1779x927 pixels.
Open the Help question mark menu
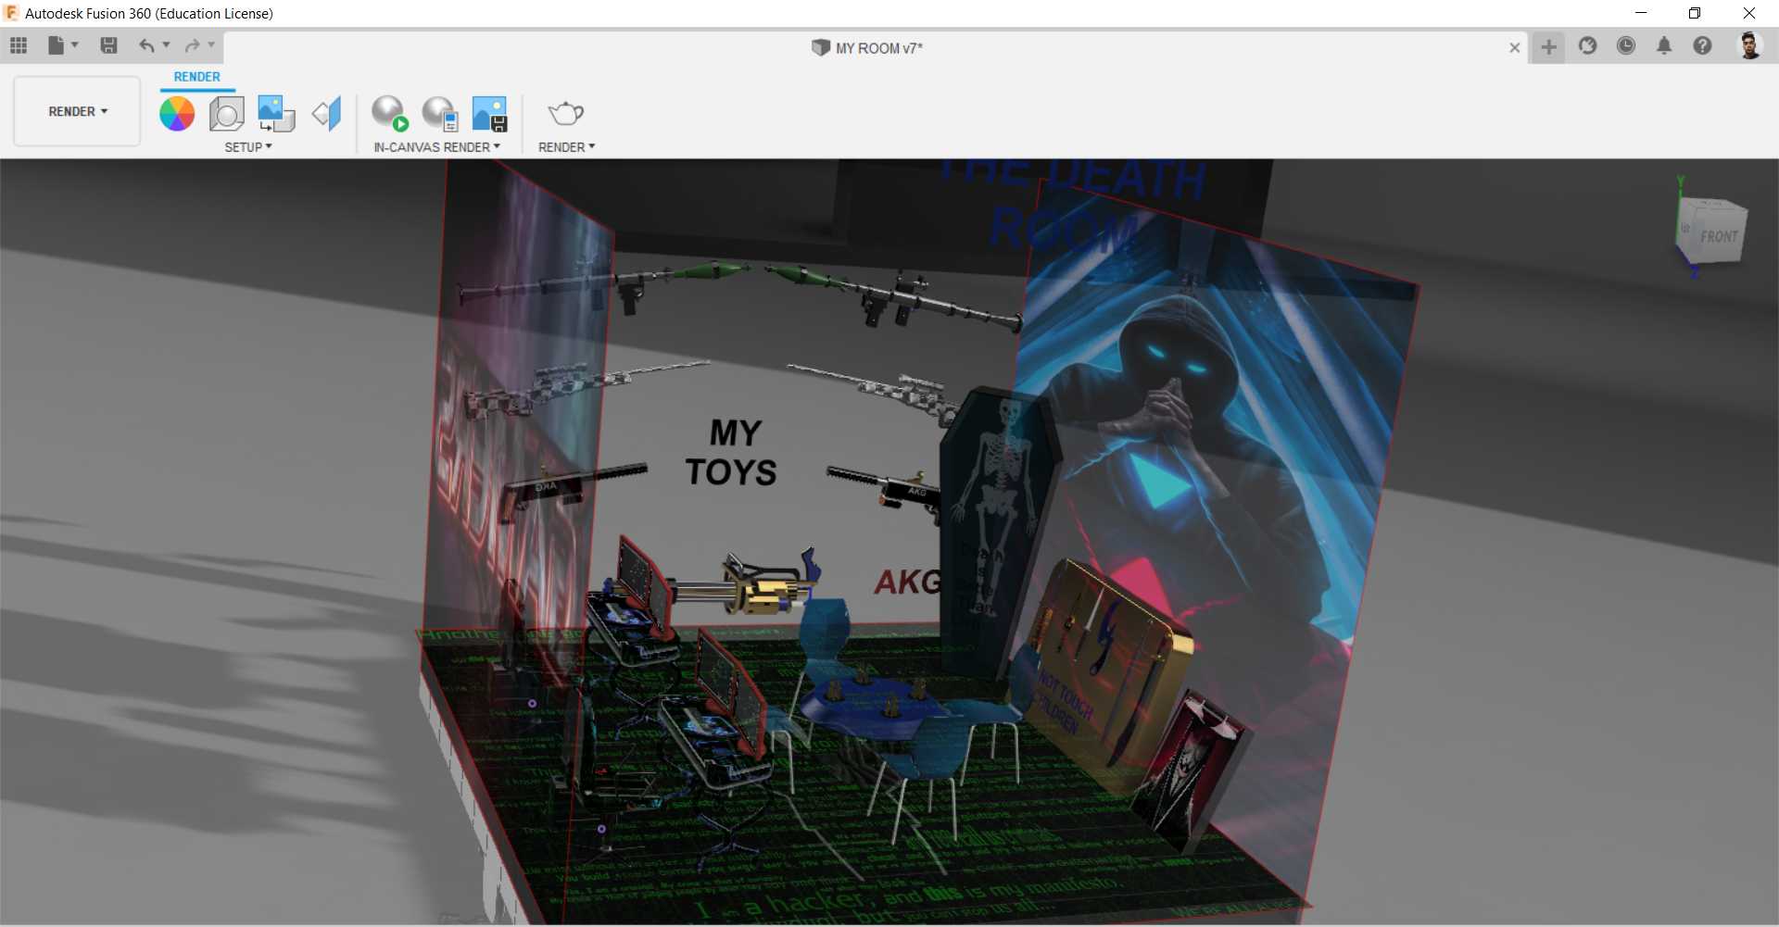1702,45
